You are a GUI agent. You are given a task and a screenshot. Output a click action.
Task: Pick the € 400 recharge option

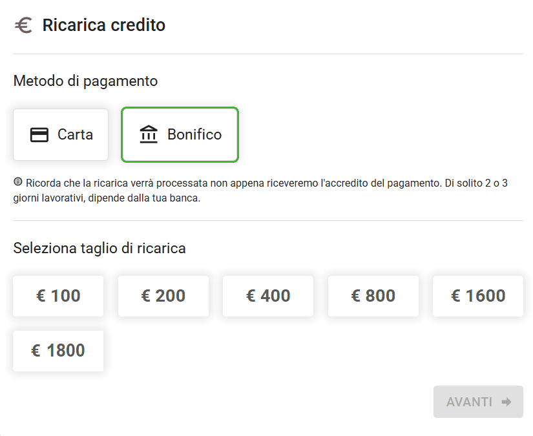click(268, 296)
